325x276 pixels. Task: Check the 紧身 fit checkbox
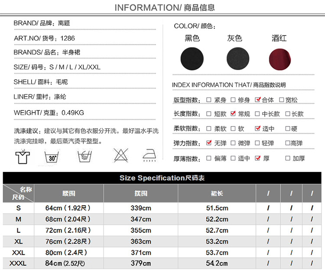pyautogui.click(x=209, y=100)
